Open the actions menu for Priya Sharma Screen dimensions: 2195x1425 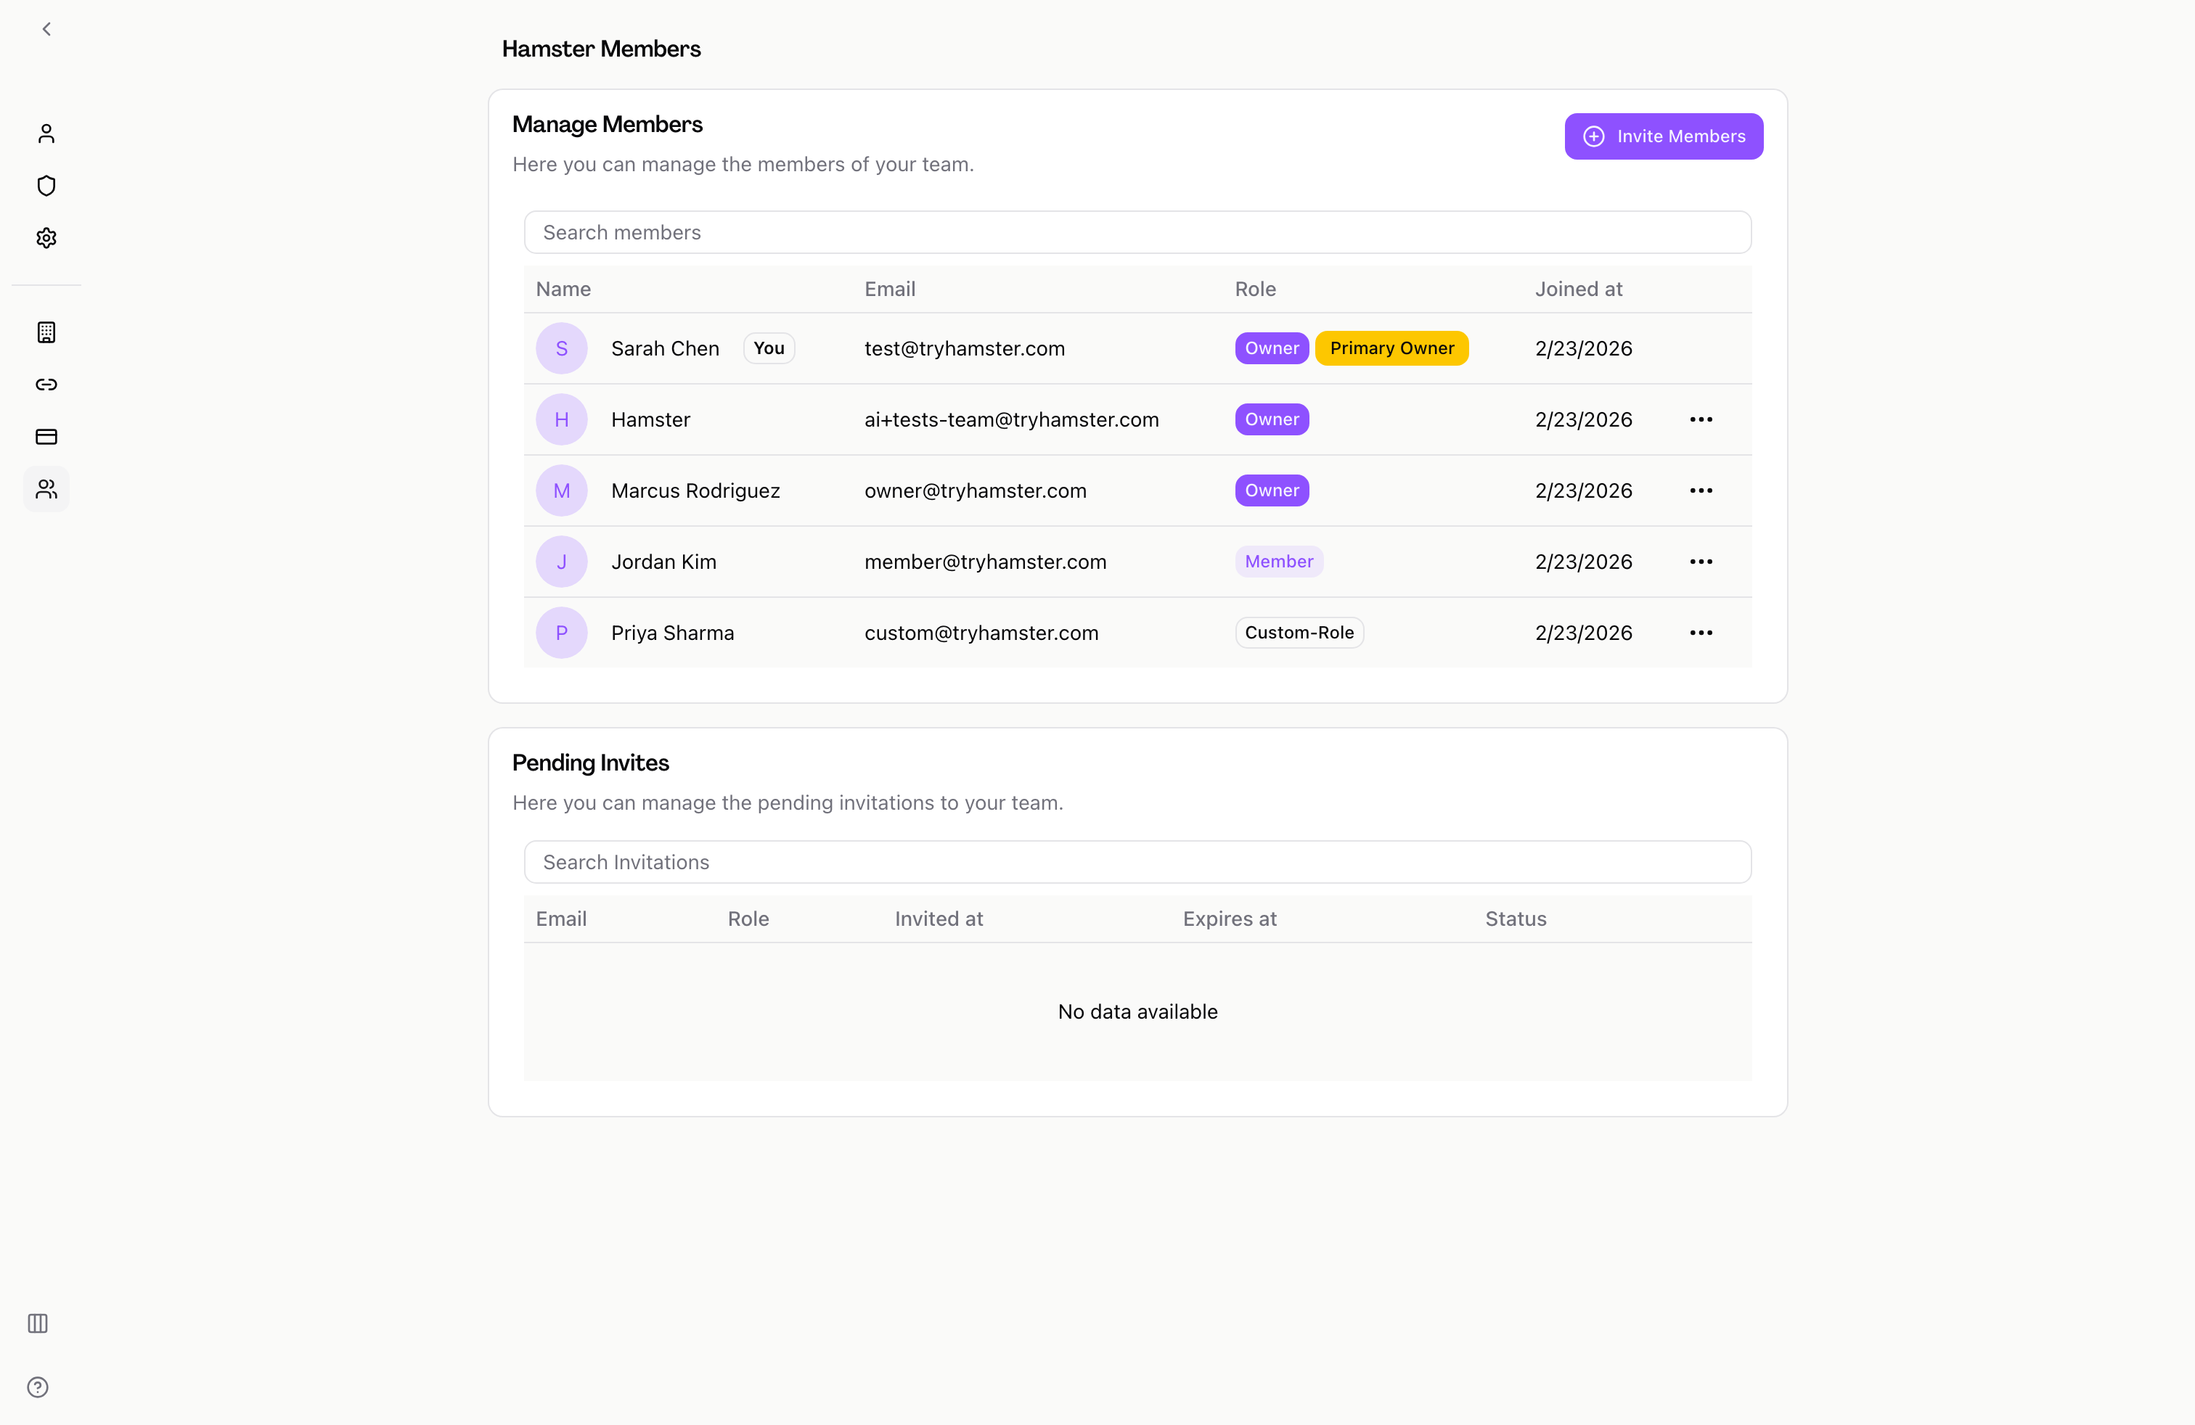(x=1701, y=632)
